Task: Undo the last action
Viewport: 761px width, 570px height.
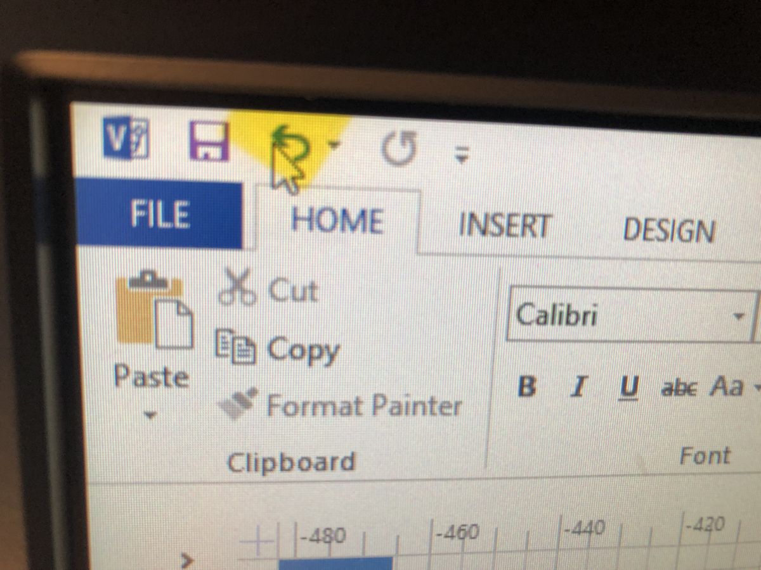Action: click(290, 145)
